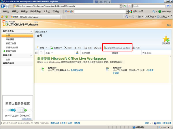
Task: Open the 編輯(E) menu
Action: (15, 11)
